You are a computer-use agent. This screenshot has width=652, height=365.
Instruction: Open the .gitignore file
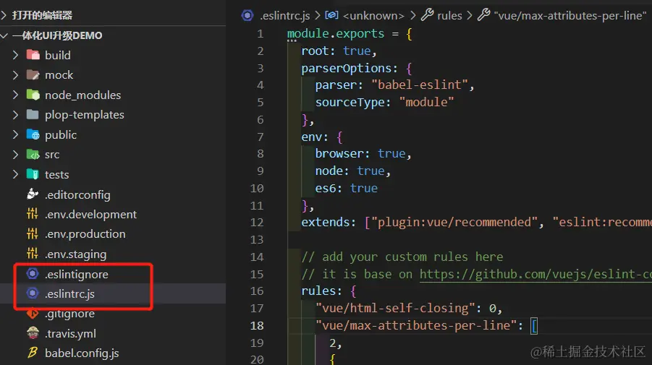click(x=69, y=314)
